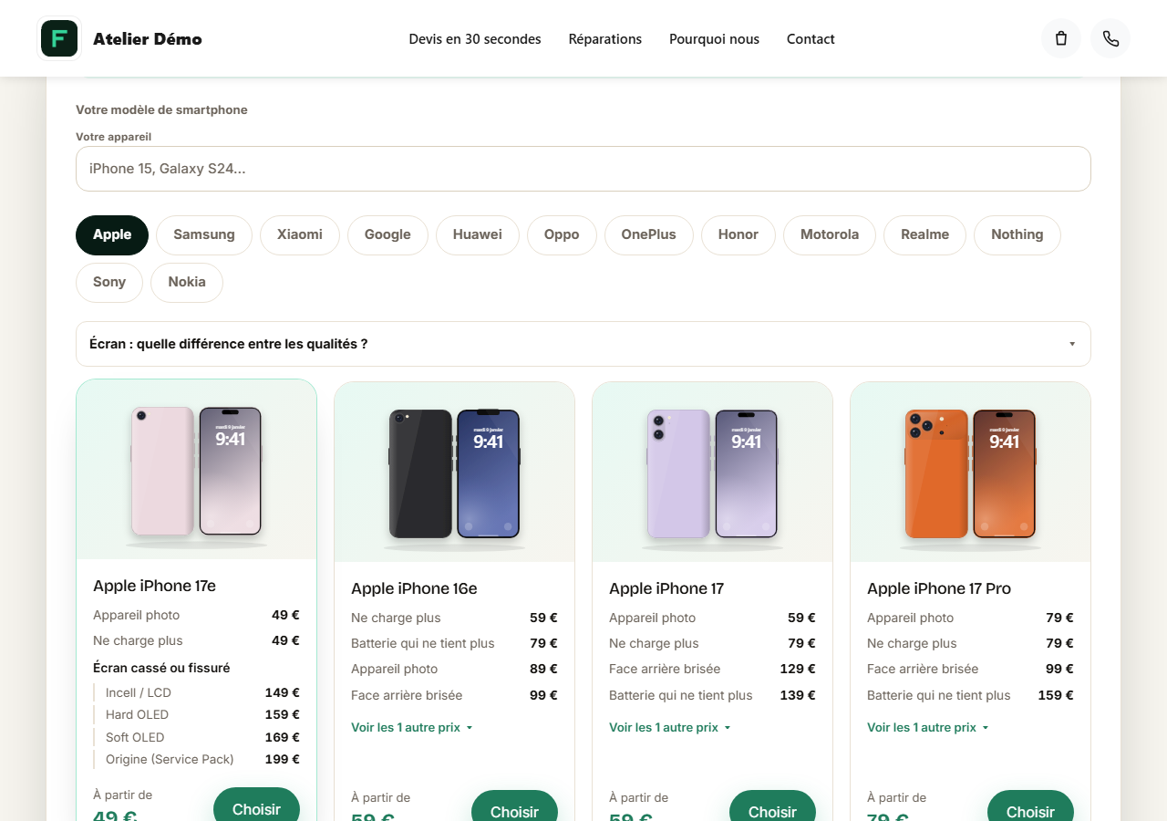Click the iPhone 17 product image
The image size is (1167, 821).
point(712,473)
